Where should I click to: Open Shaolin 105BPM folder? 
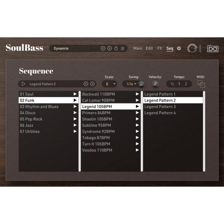click(x=111, y=119)
